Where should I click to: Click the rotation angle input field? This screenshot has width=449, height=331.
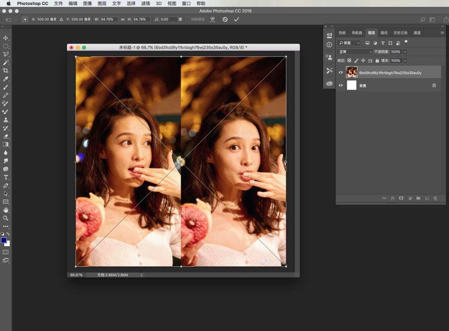(168, 19)
